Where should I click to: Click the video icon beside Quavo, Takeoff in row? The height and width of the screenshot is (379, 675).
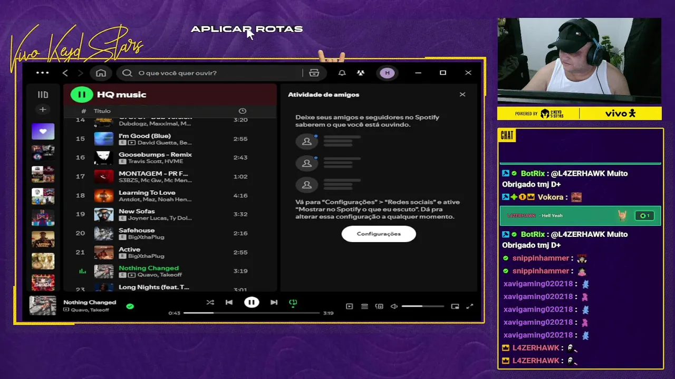(132, 275)
